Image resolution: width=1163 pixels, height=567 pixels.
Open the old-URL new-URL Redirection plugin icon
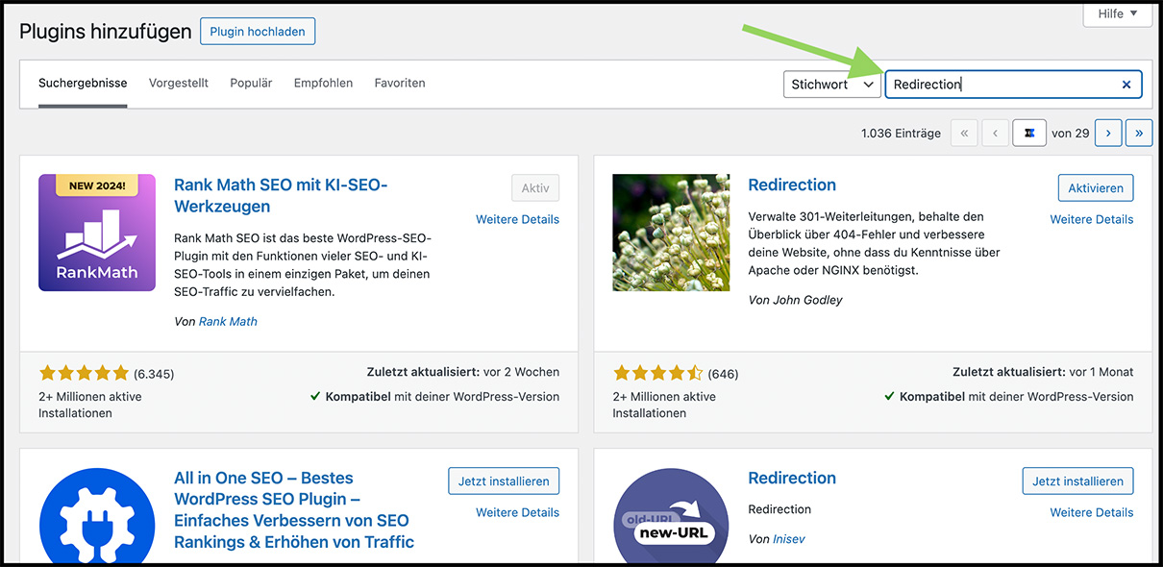coord(671,515)
